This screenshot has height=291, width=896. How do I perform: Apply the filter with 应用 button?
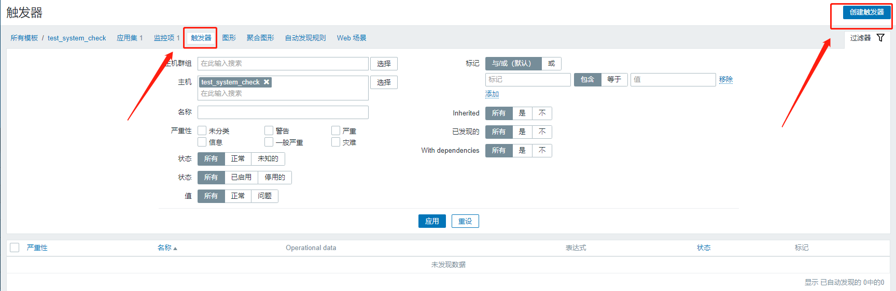(431, 221)
